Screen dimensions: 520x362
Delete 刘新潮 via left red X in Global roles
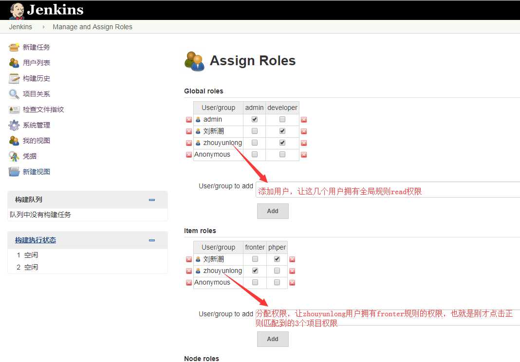pyautogui.click(x=189, y=131)
